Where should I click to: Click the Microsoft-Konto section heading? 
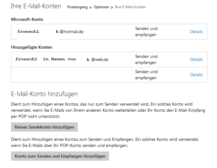27,19
